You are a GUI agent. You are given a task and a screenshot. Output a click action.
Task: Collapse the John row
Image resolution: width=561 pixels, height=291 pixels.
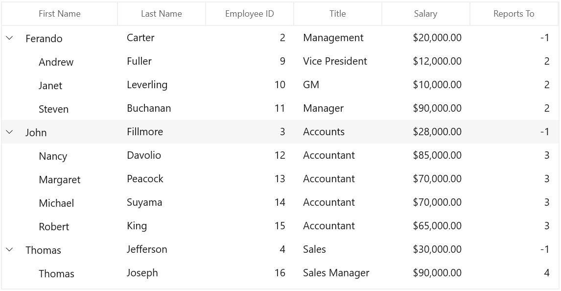(10, 132)
